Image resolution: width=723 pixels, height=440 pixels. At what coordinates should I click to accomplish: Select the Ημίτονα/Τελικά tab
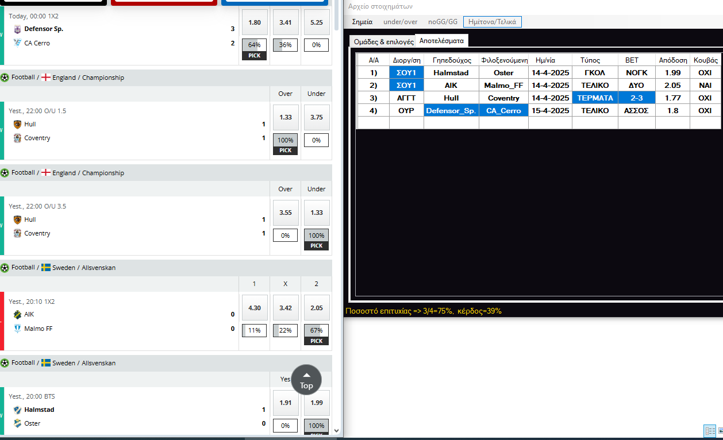click(492, 22)
